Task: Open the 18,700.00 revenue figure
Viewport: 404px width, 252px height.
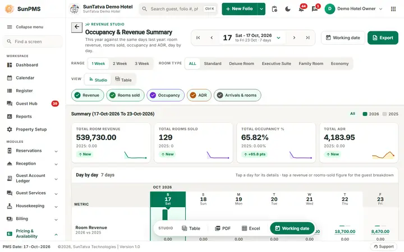Action: (x=345, y=232)
